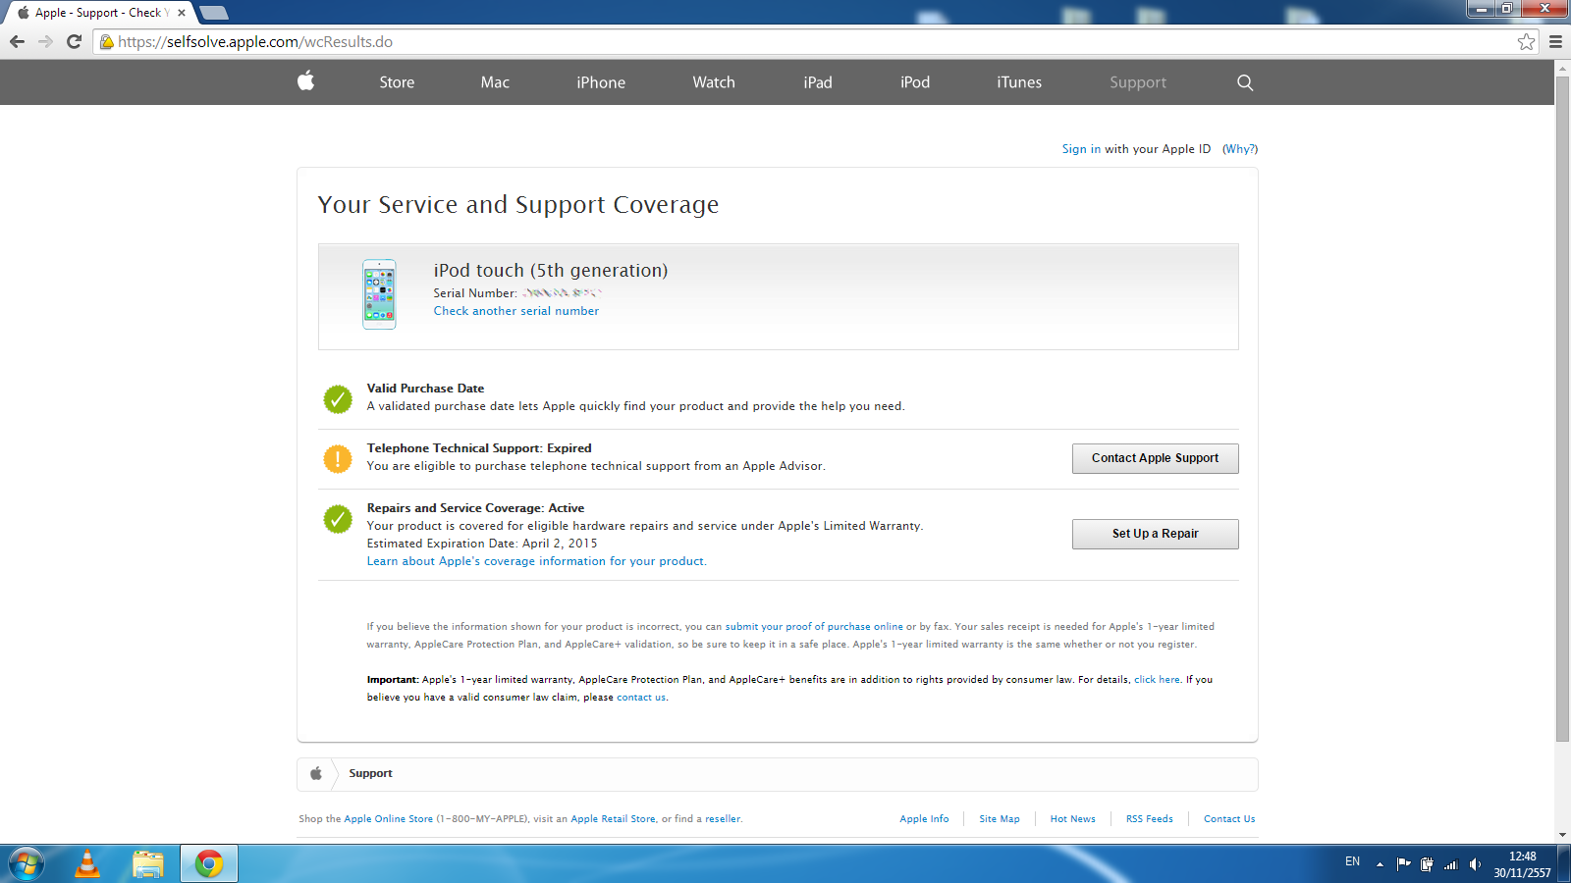The height and width of the screenshot is (883, 1571).
Task: Click the 'iPod touch (5th generation)' title
Action: [x=551, y=270]
